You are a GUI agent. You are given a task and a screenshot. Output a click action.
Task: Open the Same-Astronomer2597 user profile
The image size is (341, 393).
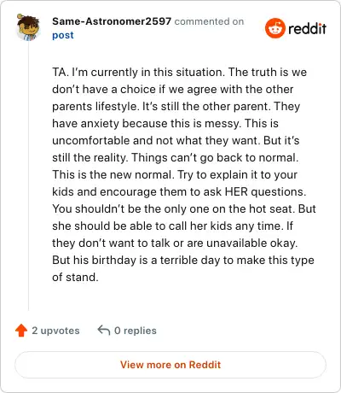pyautogui.click(x=112, y=21)
